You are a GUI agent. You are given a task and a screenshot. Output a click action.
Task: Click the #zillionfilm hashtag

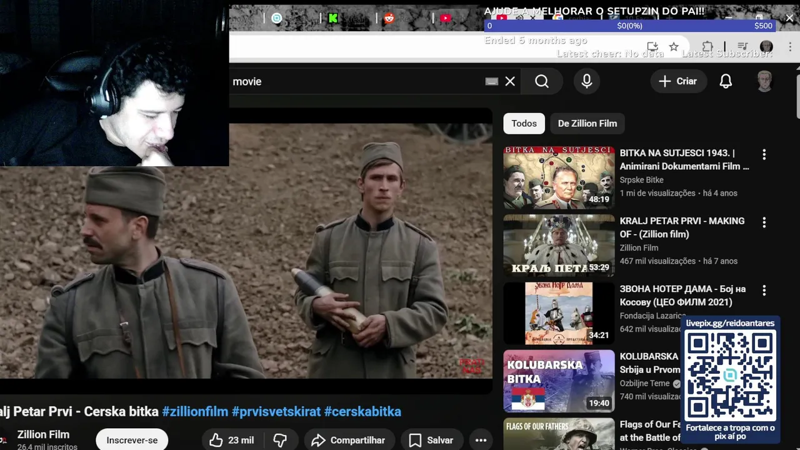(x=195, y=411)
